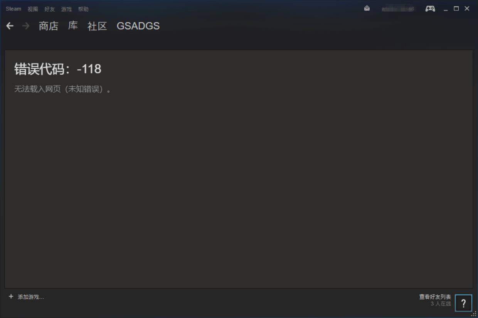The width and height of the screenshot is (478, 318).
Task: Expand the blurred account name dropdown
Action: [398, 9]
